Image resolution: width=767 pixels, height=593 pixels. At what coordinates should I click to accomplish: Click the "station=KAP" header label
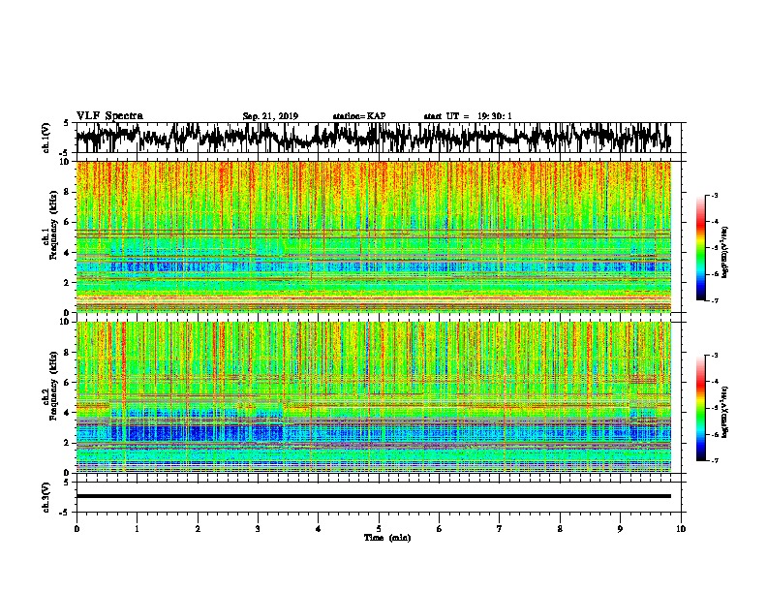tap(359, 116)
